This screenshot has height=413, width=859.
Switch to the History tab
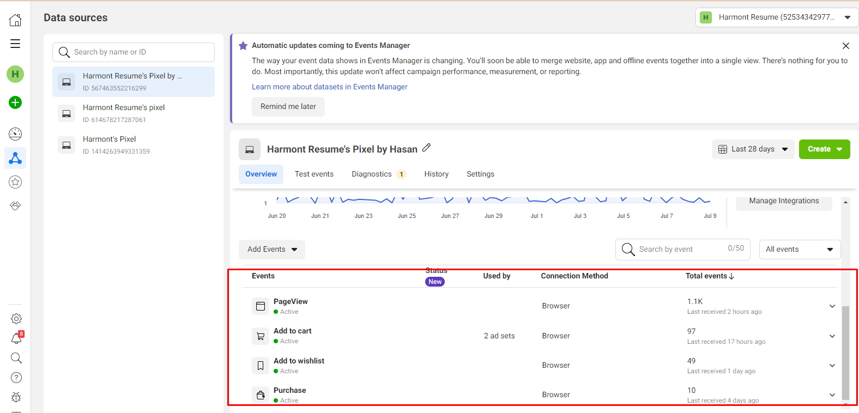point(437,174)
